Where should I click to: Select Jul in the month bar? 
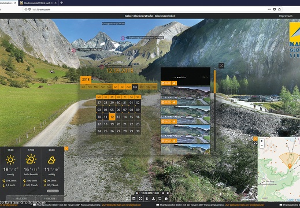pyautogui.click(x=122, y=87)
